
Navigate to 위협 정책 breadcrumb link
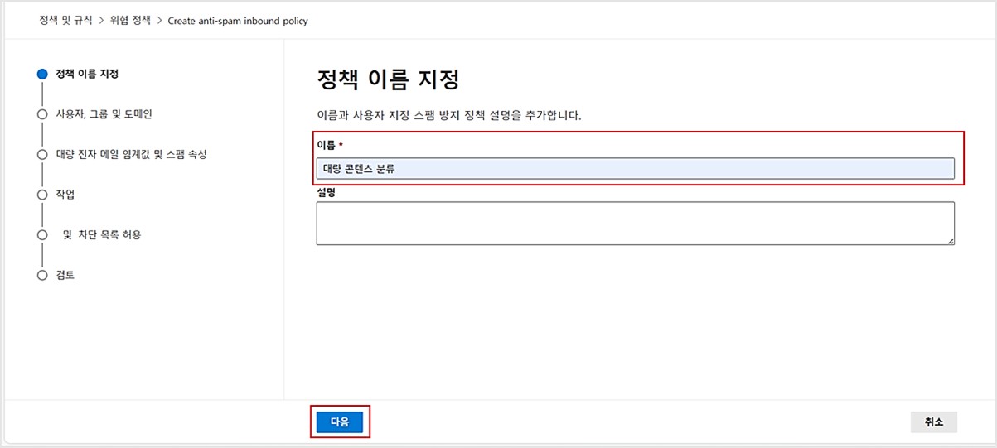[x=130, y=20]
